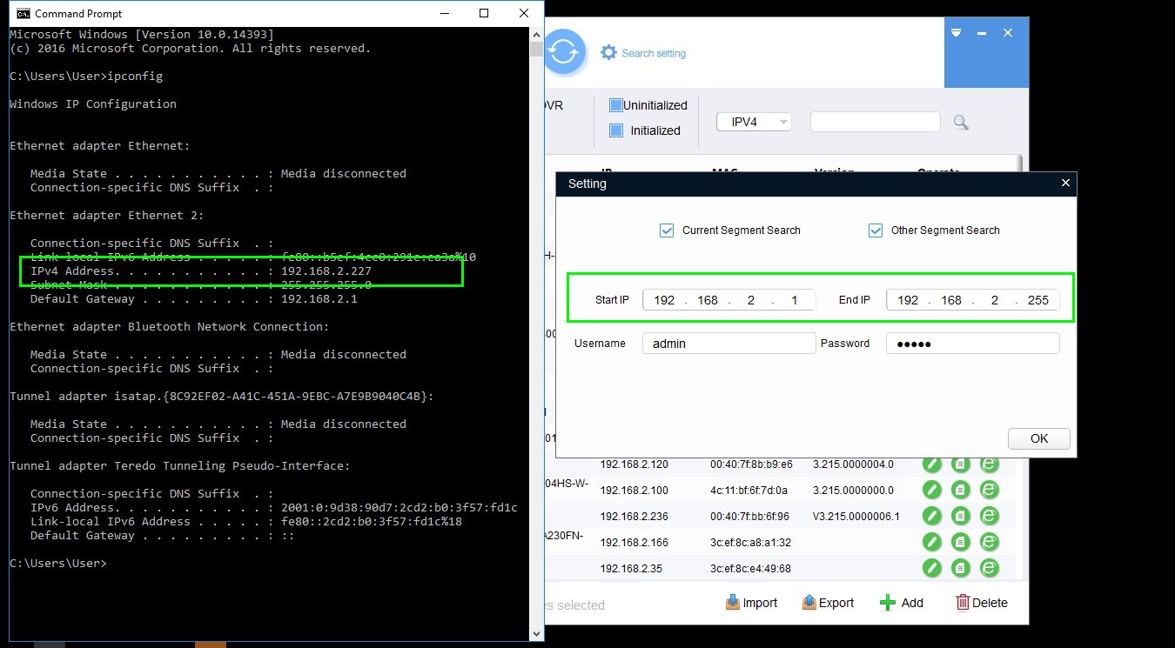Click the ipconfig command line in Command Prompt

pyautogui.click(x=86, y=77)
